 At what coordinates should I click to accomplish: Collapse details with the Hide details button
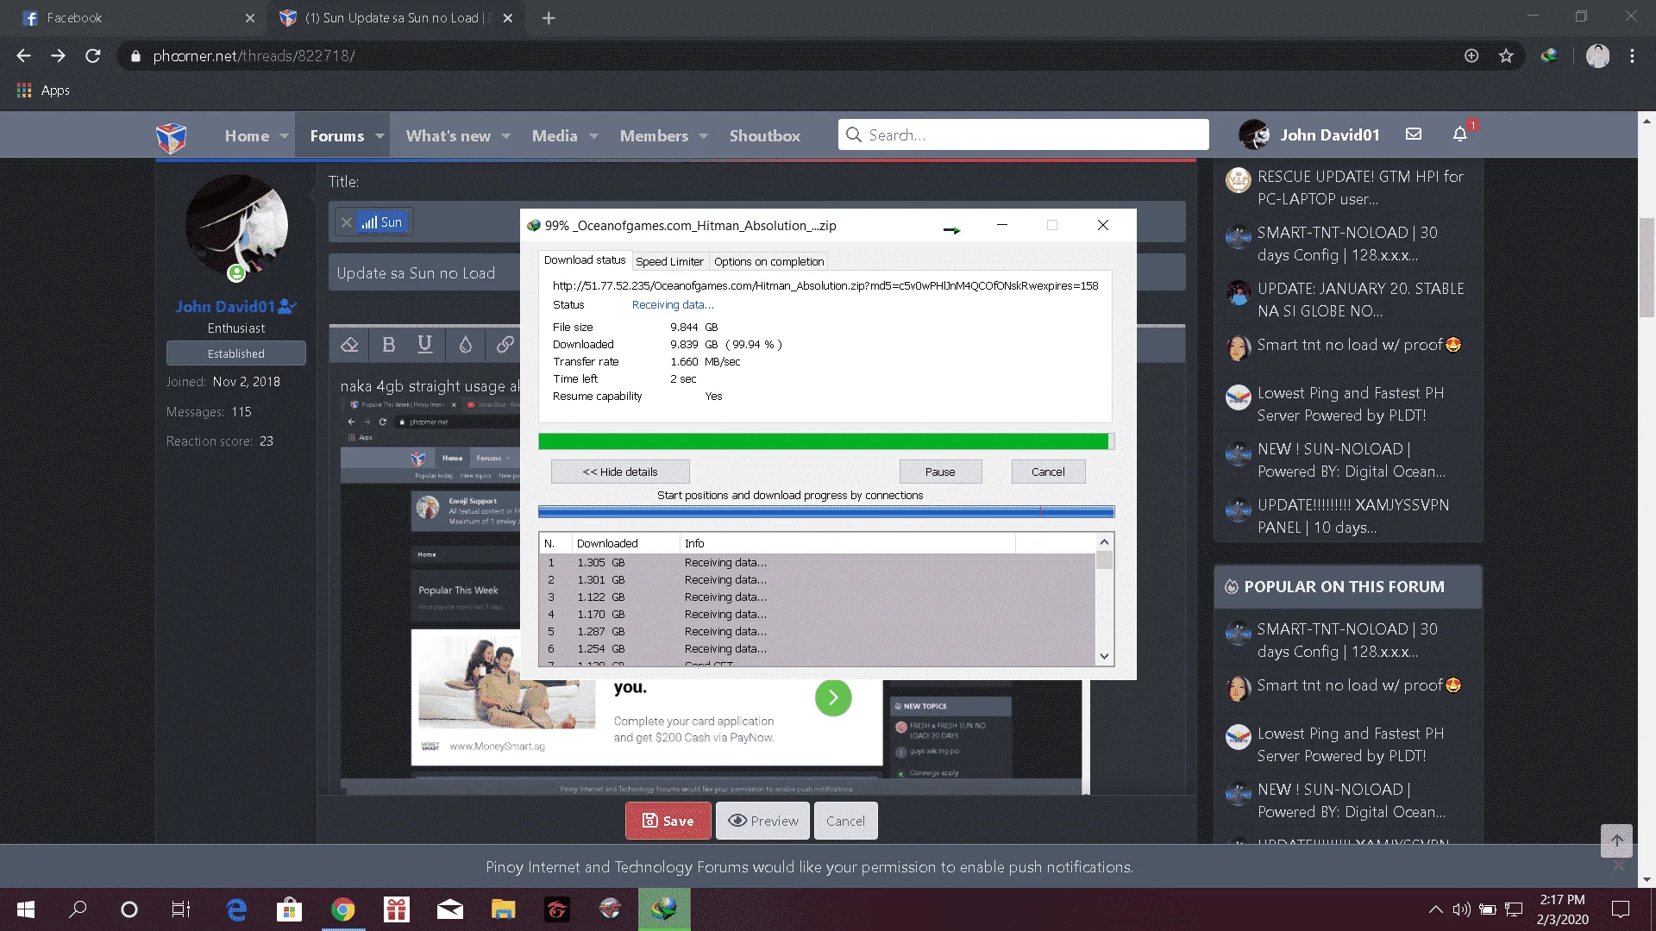[x=620, y=472]
